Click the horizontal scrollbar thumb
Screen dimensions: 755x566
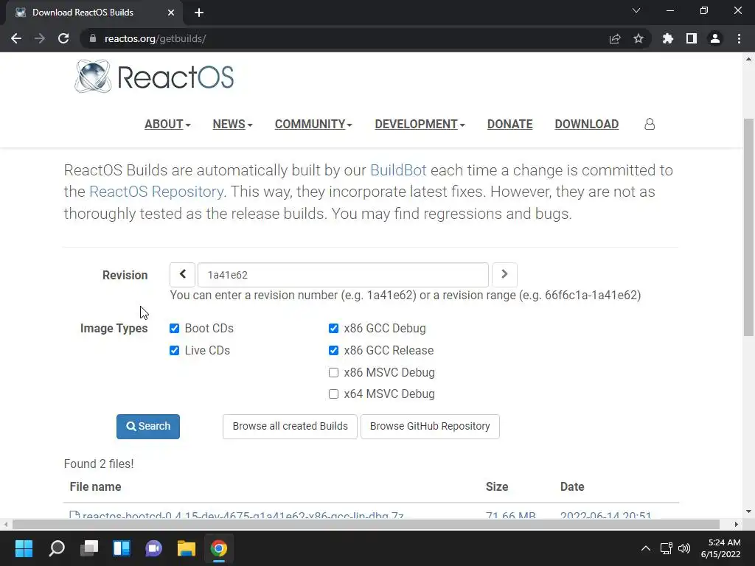coord(366,524)
